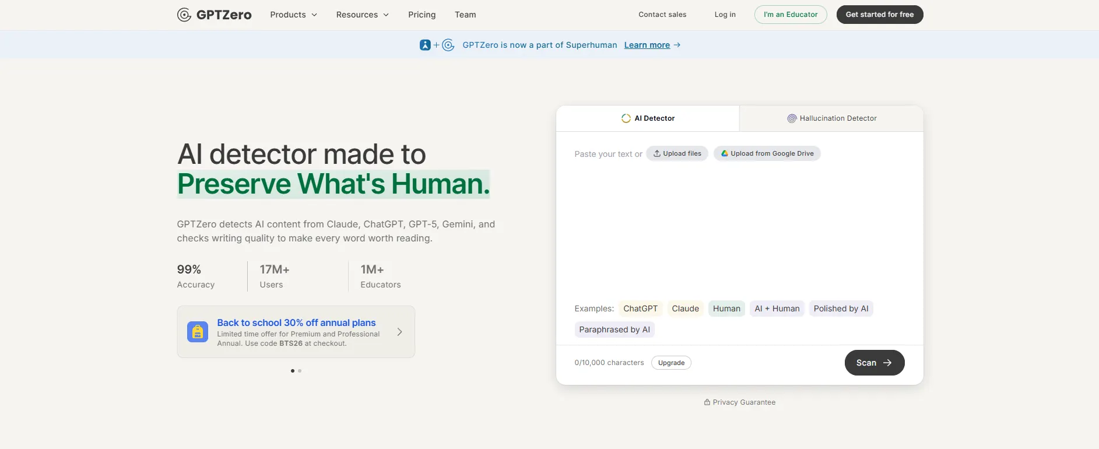This screenshot has width=1099, height=449.
Task: Expand the Resources dropdown menu
Action: (363, 15)
